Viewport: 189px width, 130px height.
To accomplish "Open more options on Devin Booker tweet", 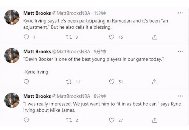I will pos(180,51).
